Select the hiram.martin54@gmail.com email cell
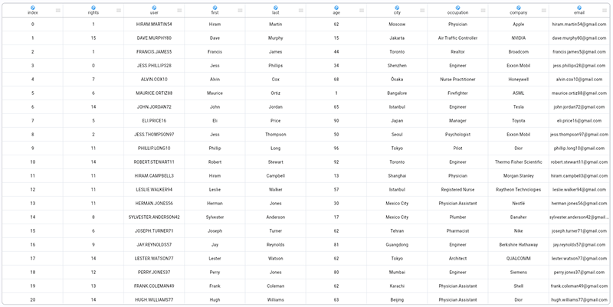The image size is (613, 307). 579,24
